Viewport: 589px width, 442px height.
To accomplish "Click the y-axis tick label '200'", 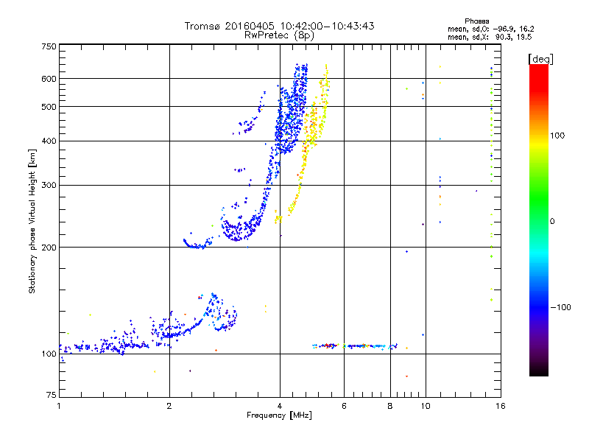I will tap(49, 248).
